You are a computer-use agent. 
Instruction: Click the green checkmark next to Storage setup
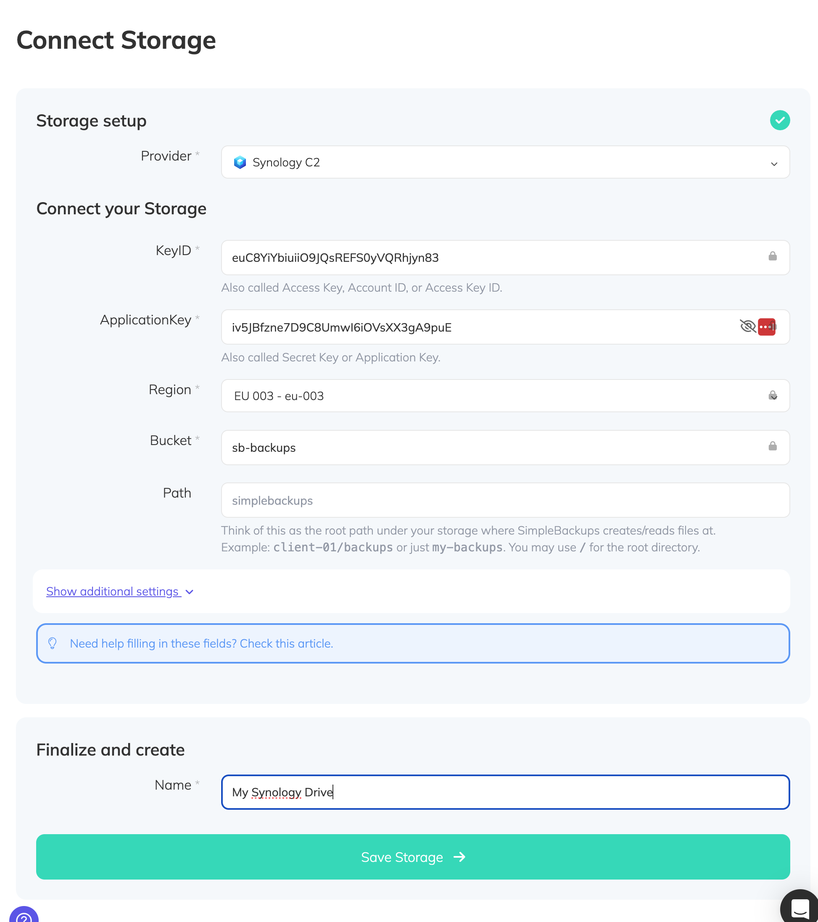click(x=779, y=120)
